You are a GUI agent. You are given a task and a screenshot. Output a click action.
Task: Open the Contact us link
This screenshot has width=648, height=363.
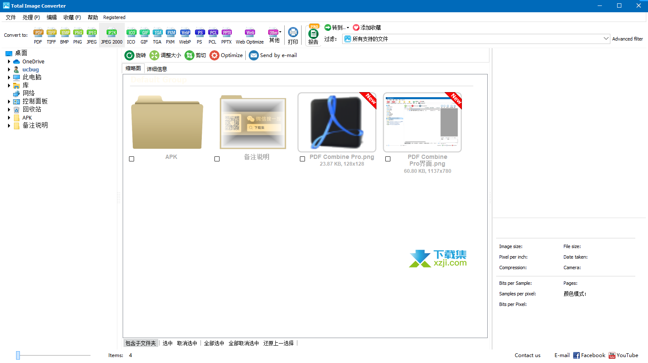527,355
